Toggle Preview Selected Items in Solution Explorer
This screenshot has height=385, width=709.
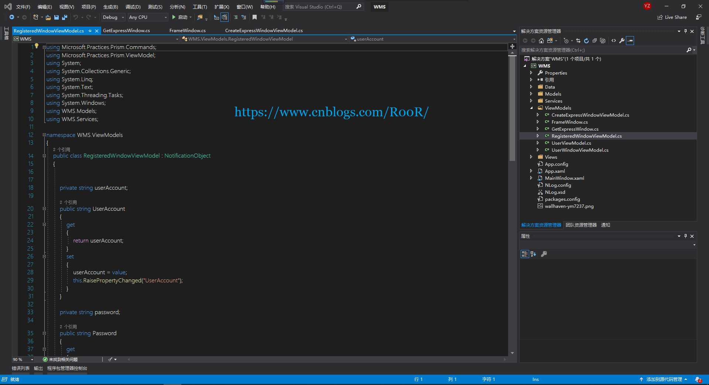(630, 41)
